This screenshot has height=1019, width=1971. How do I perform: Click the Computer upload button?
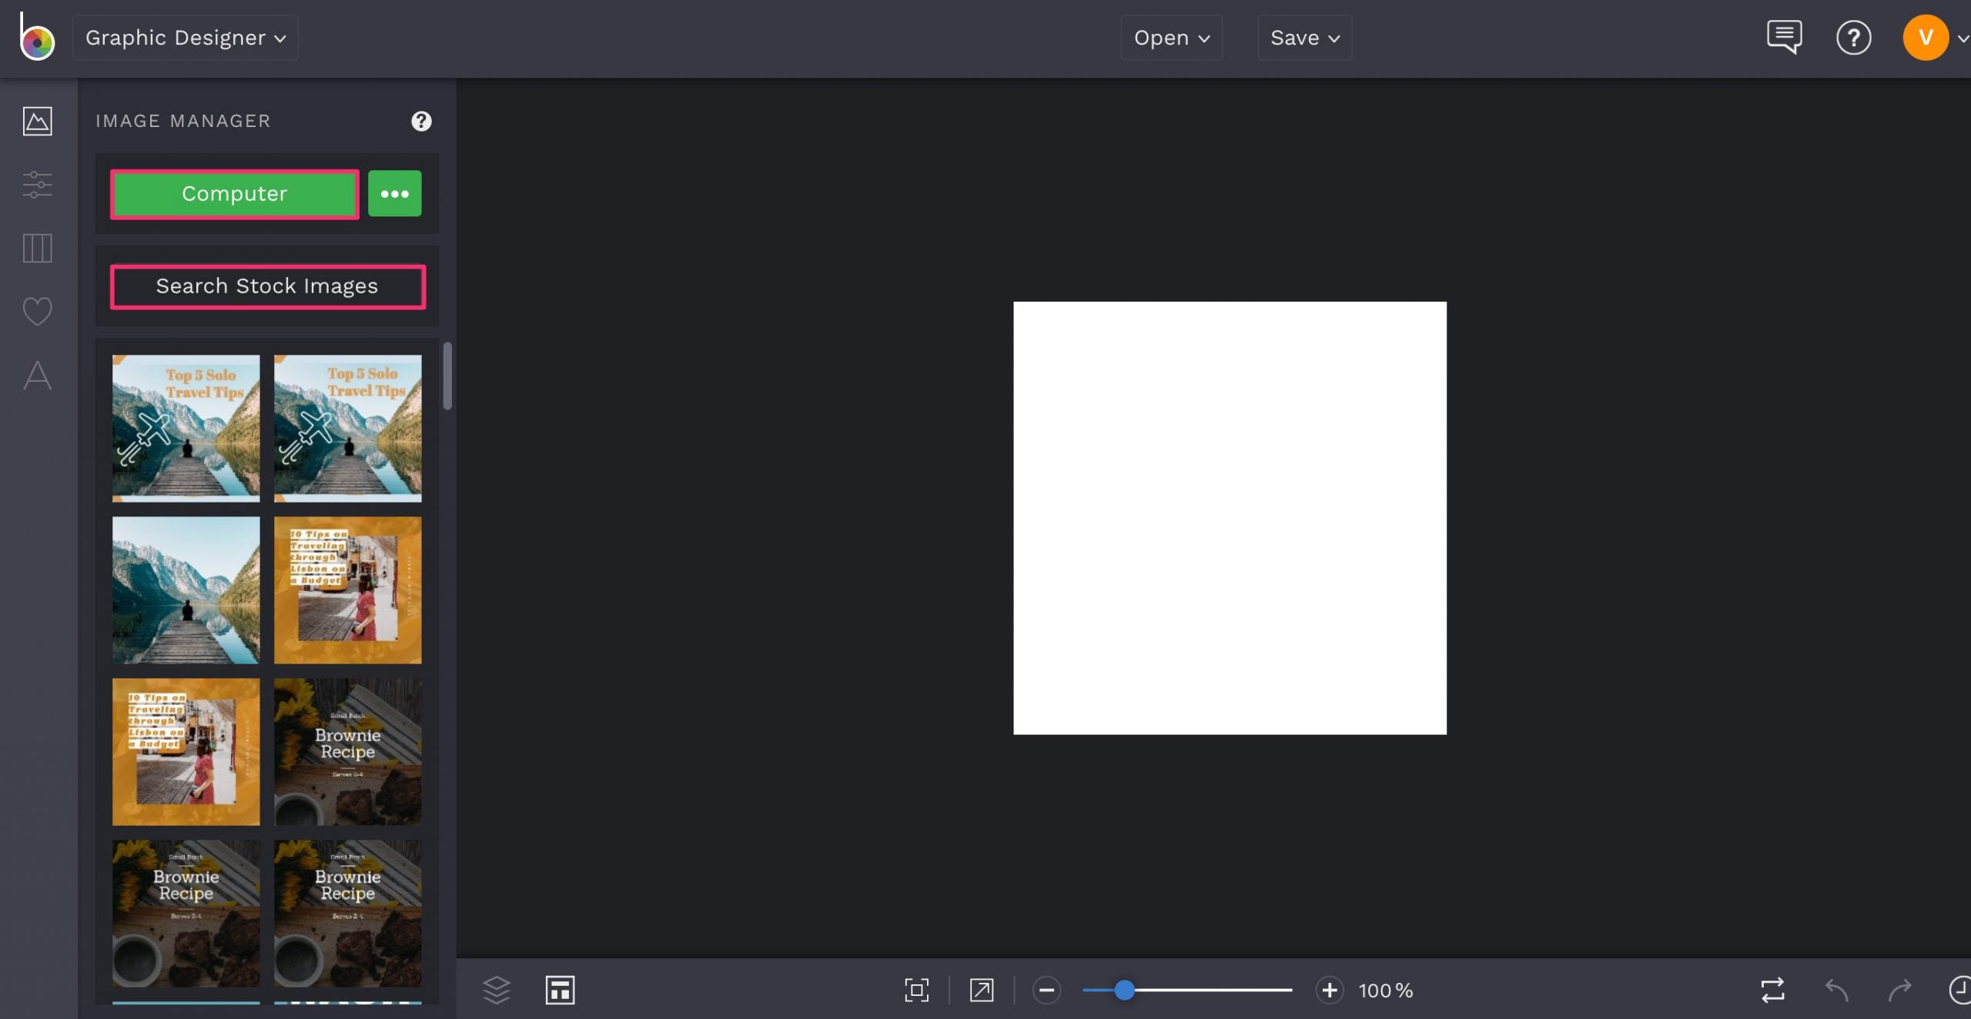coord(234,193)
